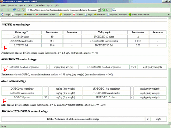Click the green Go button

point(105,10)
